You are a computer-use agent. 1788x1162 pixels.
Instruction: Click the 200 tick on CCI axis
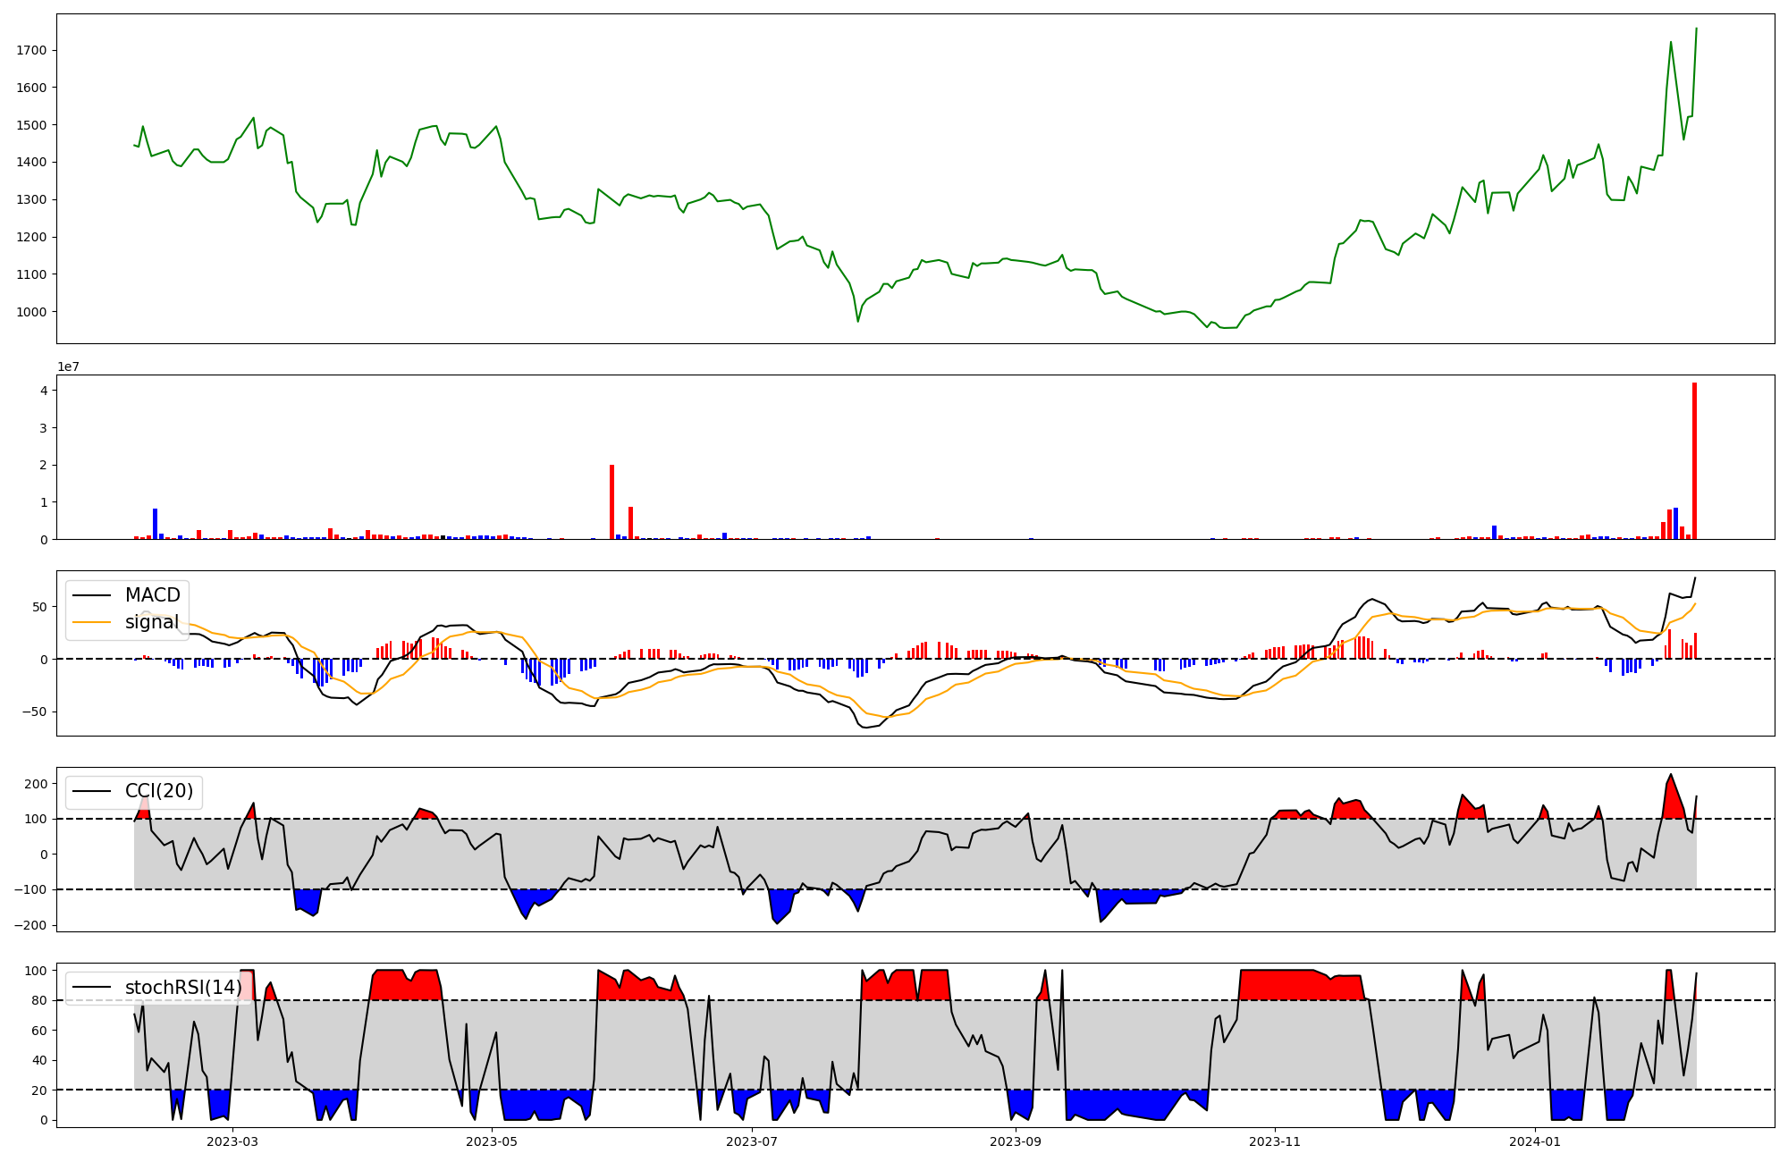tap(36, 784)
